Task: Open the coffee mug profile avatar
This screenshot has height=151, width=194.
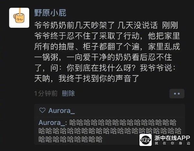Action: click(x=19, y=18)
